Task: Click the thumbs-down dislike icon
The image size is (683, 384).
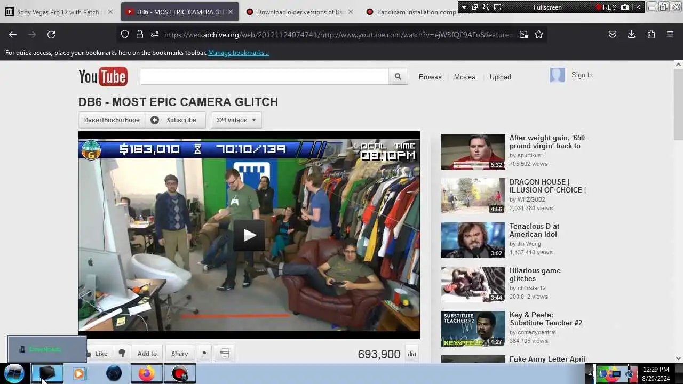Action: click(x=122, y=353)
